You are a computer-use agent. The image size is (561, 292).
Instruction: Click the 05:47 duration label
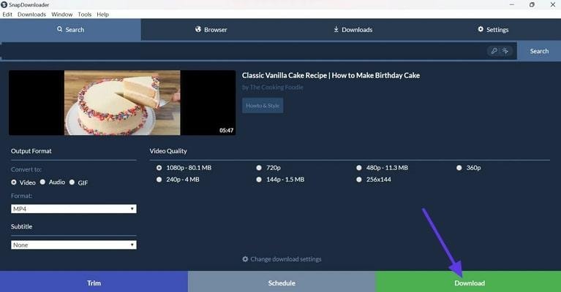click(x=226, y=131)
